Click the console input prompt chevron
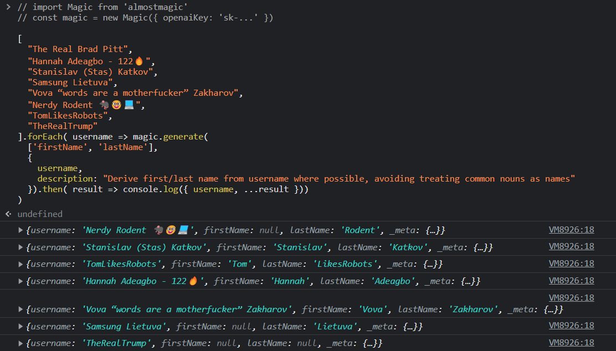 coord(8,7)
